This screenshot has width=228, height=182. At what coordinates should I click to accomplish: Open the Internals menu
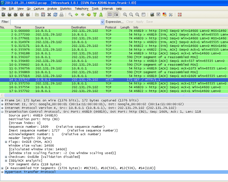click(x=107, y=9)
